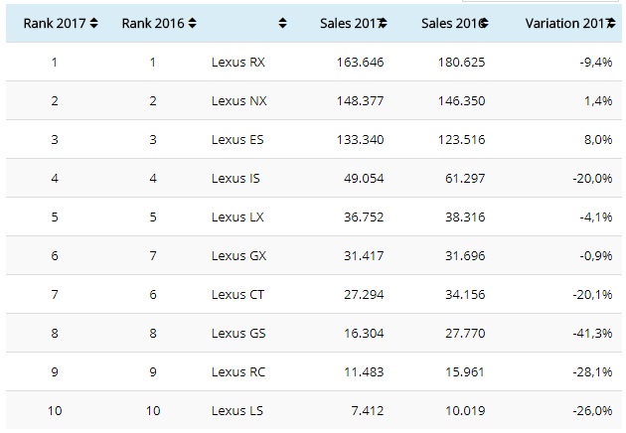
Task: Toggle the sort arrows on Sales 2017
Action: pyautogui.click(x=382, y=23)
